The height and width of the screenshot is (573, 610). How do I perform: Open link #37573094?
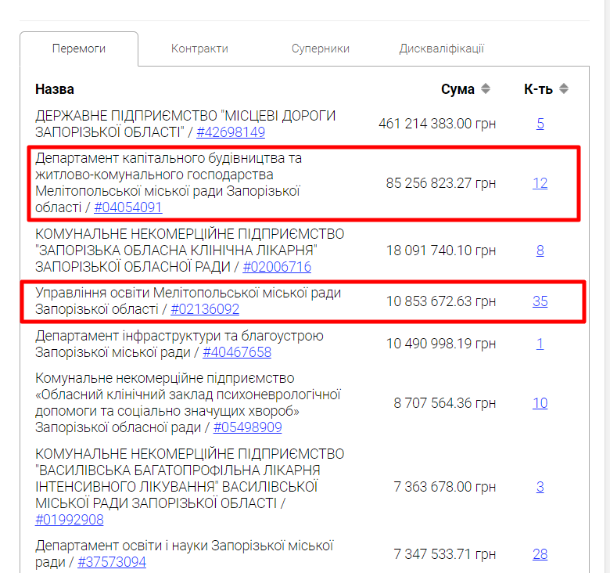point(112,562)
